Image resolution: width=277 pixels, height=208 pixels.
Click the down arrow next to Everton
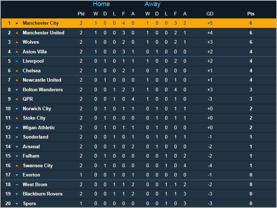(17, 175)
